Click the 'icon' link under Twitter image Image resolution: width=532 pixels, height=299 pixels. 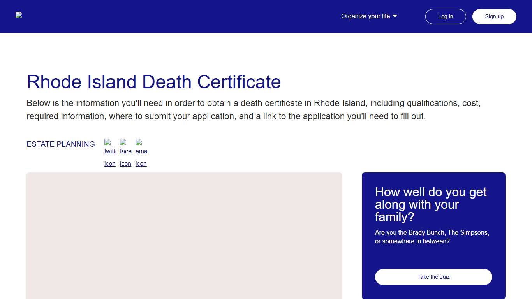pyautogui.click(x=110, y=164)
